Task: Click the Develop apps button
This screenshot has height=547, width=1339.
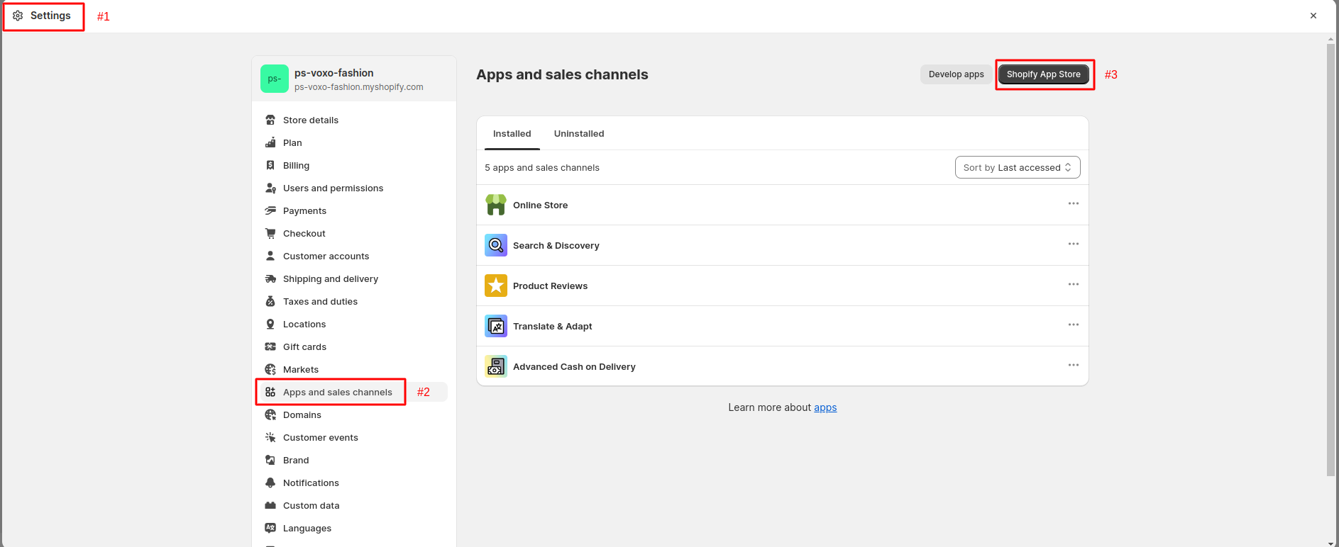Action: [x=957, y=74]
